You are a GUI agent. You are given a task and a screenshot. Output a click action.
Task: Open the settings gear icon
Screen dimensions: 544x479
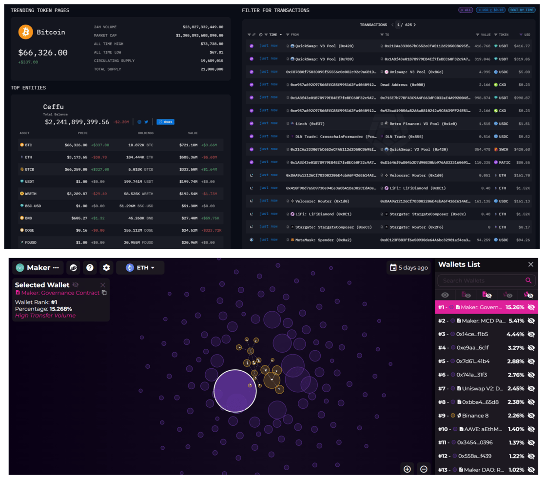(x=107, y=268)
